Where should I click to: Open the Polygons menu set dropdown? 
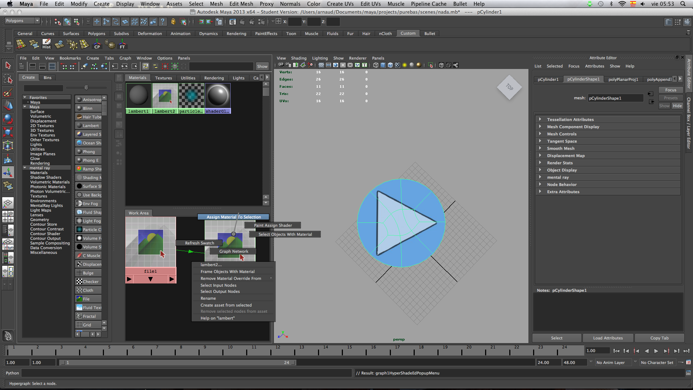22,21
